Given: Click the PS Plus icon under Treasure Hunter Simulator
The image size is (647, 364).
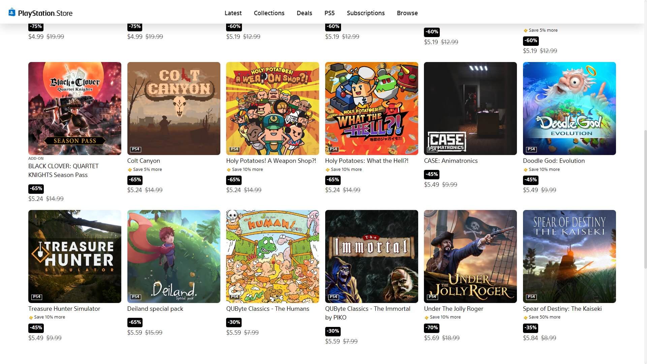Looking at the screenshot, I should [31, 317].
